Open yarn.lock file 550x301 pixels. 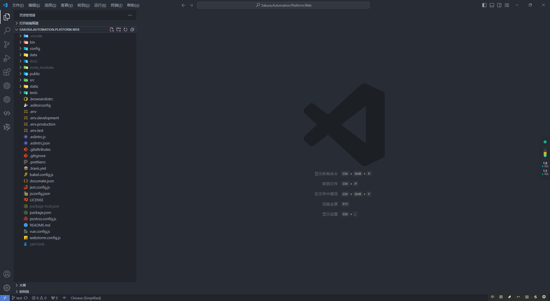tap(75, 244)
